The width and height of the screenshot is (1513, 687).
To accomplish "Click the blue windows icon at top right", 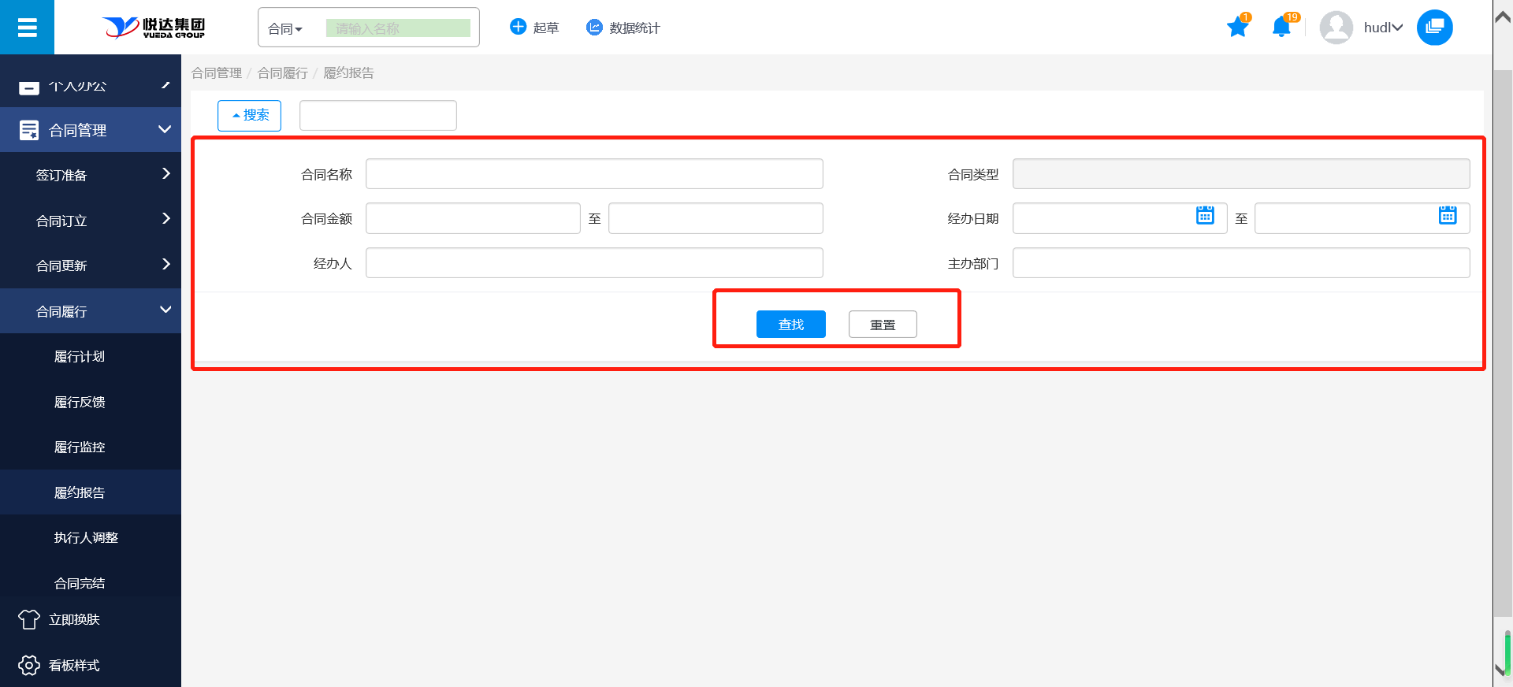I will point(1434,28).
